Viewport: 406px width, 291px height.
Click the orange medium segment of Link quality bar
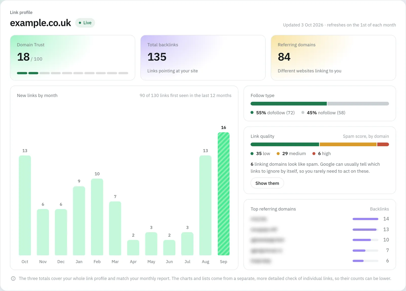coord(348,144)
